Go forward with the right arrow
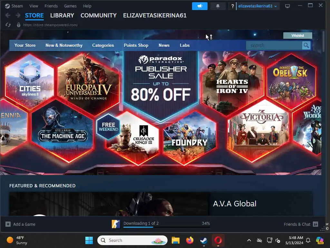330x248 pixels. pyautogui.click(x=18, y=15)
